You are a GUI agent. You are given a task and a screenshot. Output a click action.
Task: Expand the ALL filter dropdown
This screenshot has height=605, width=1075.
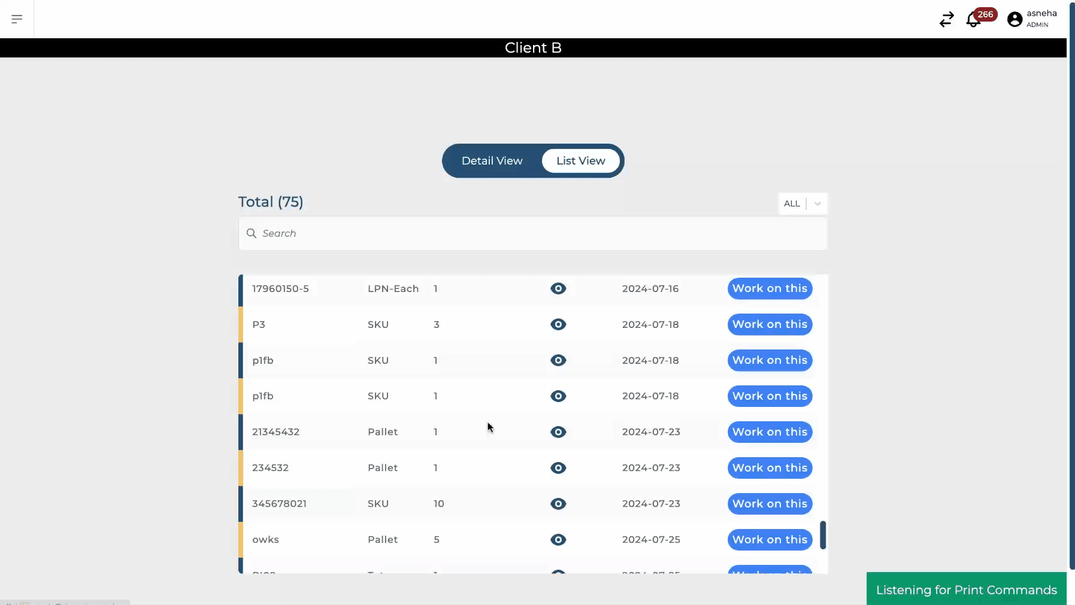[792, 203]
